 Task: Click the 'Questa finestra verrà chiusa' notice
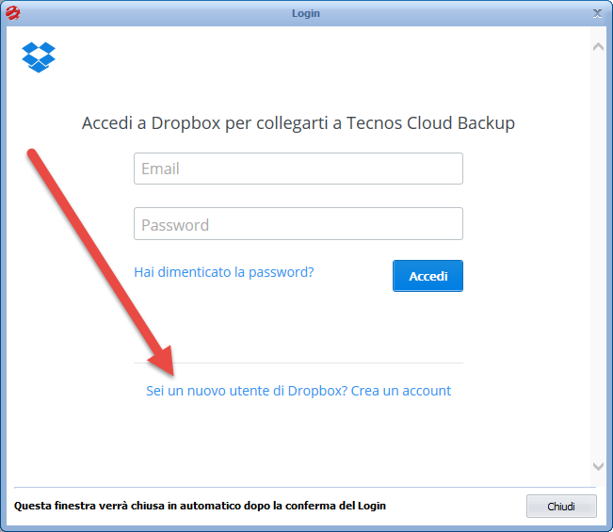[x=200, y=506]
